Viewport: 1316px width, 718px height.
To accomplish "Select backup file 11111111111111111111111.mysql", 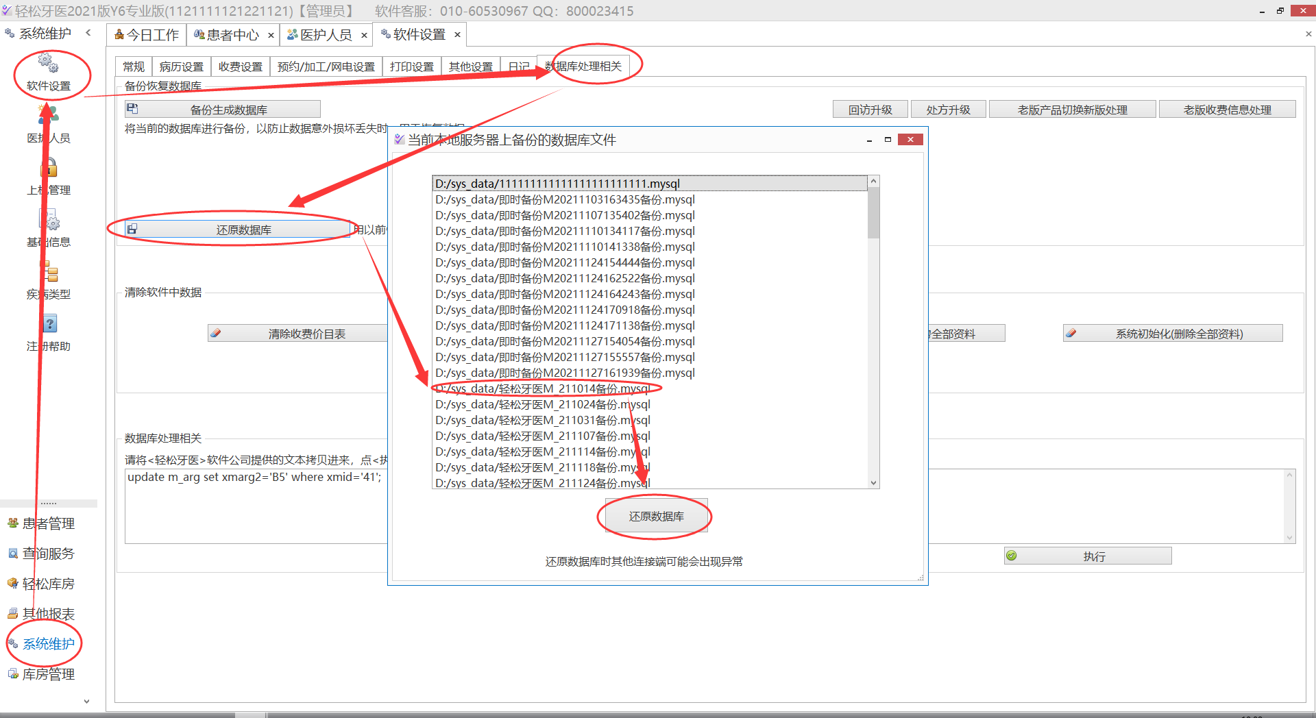I will click(650, 184).
